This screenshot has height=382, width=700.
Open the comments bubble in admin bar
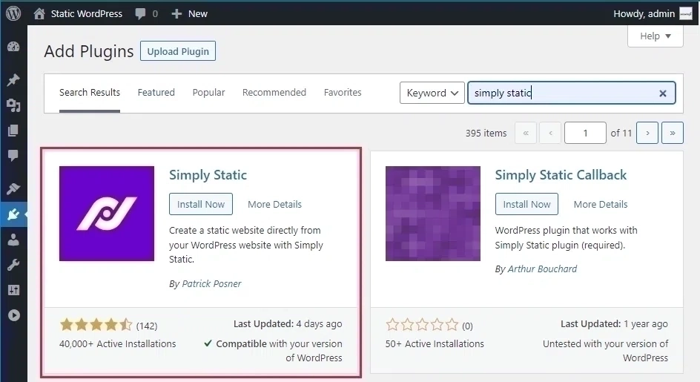tap(140, 14)
